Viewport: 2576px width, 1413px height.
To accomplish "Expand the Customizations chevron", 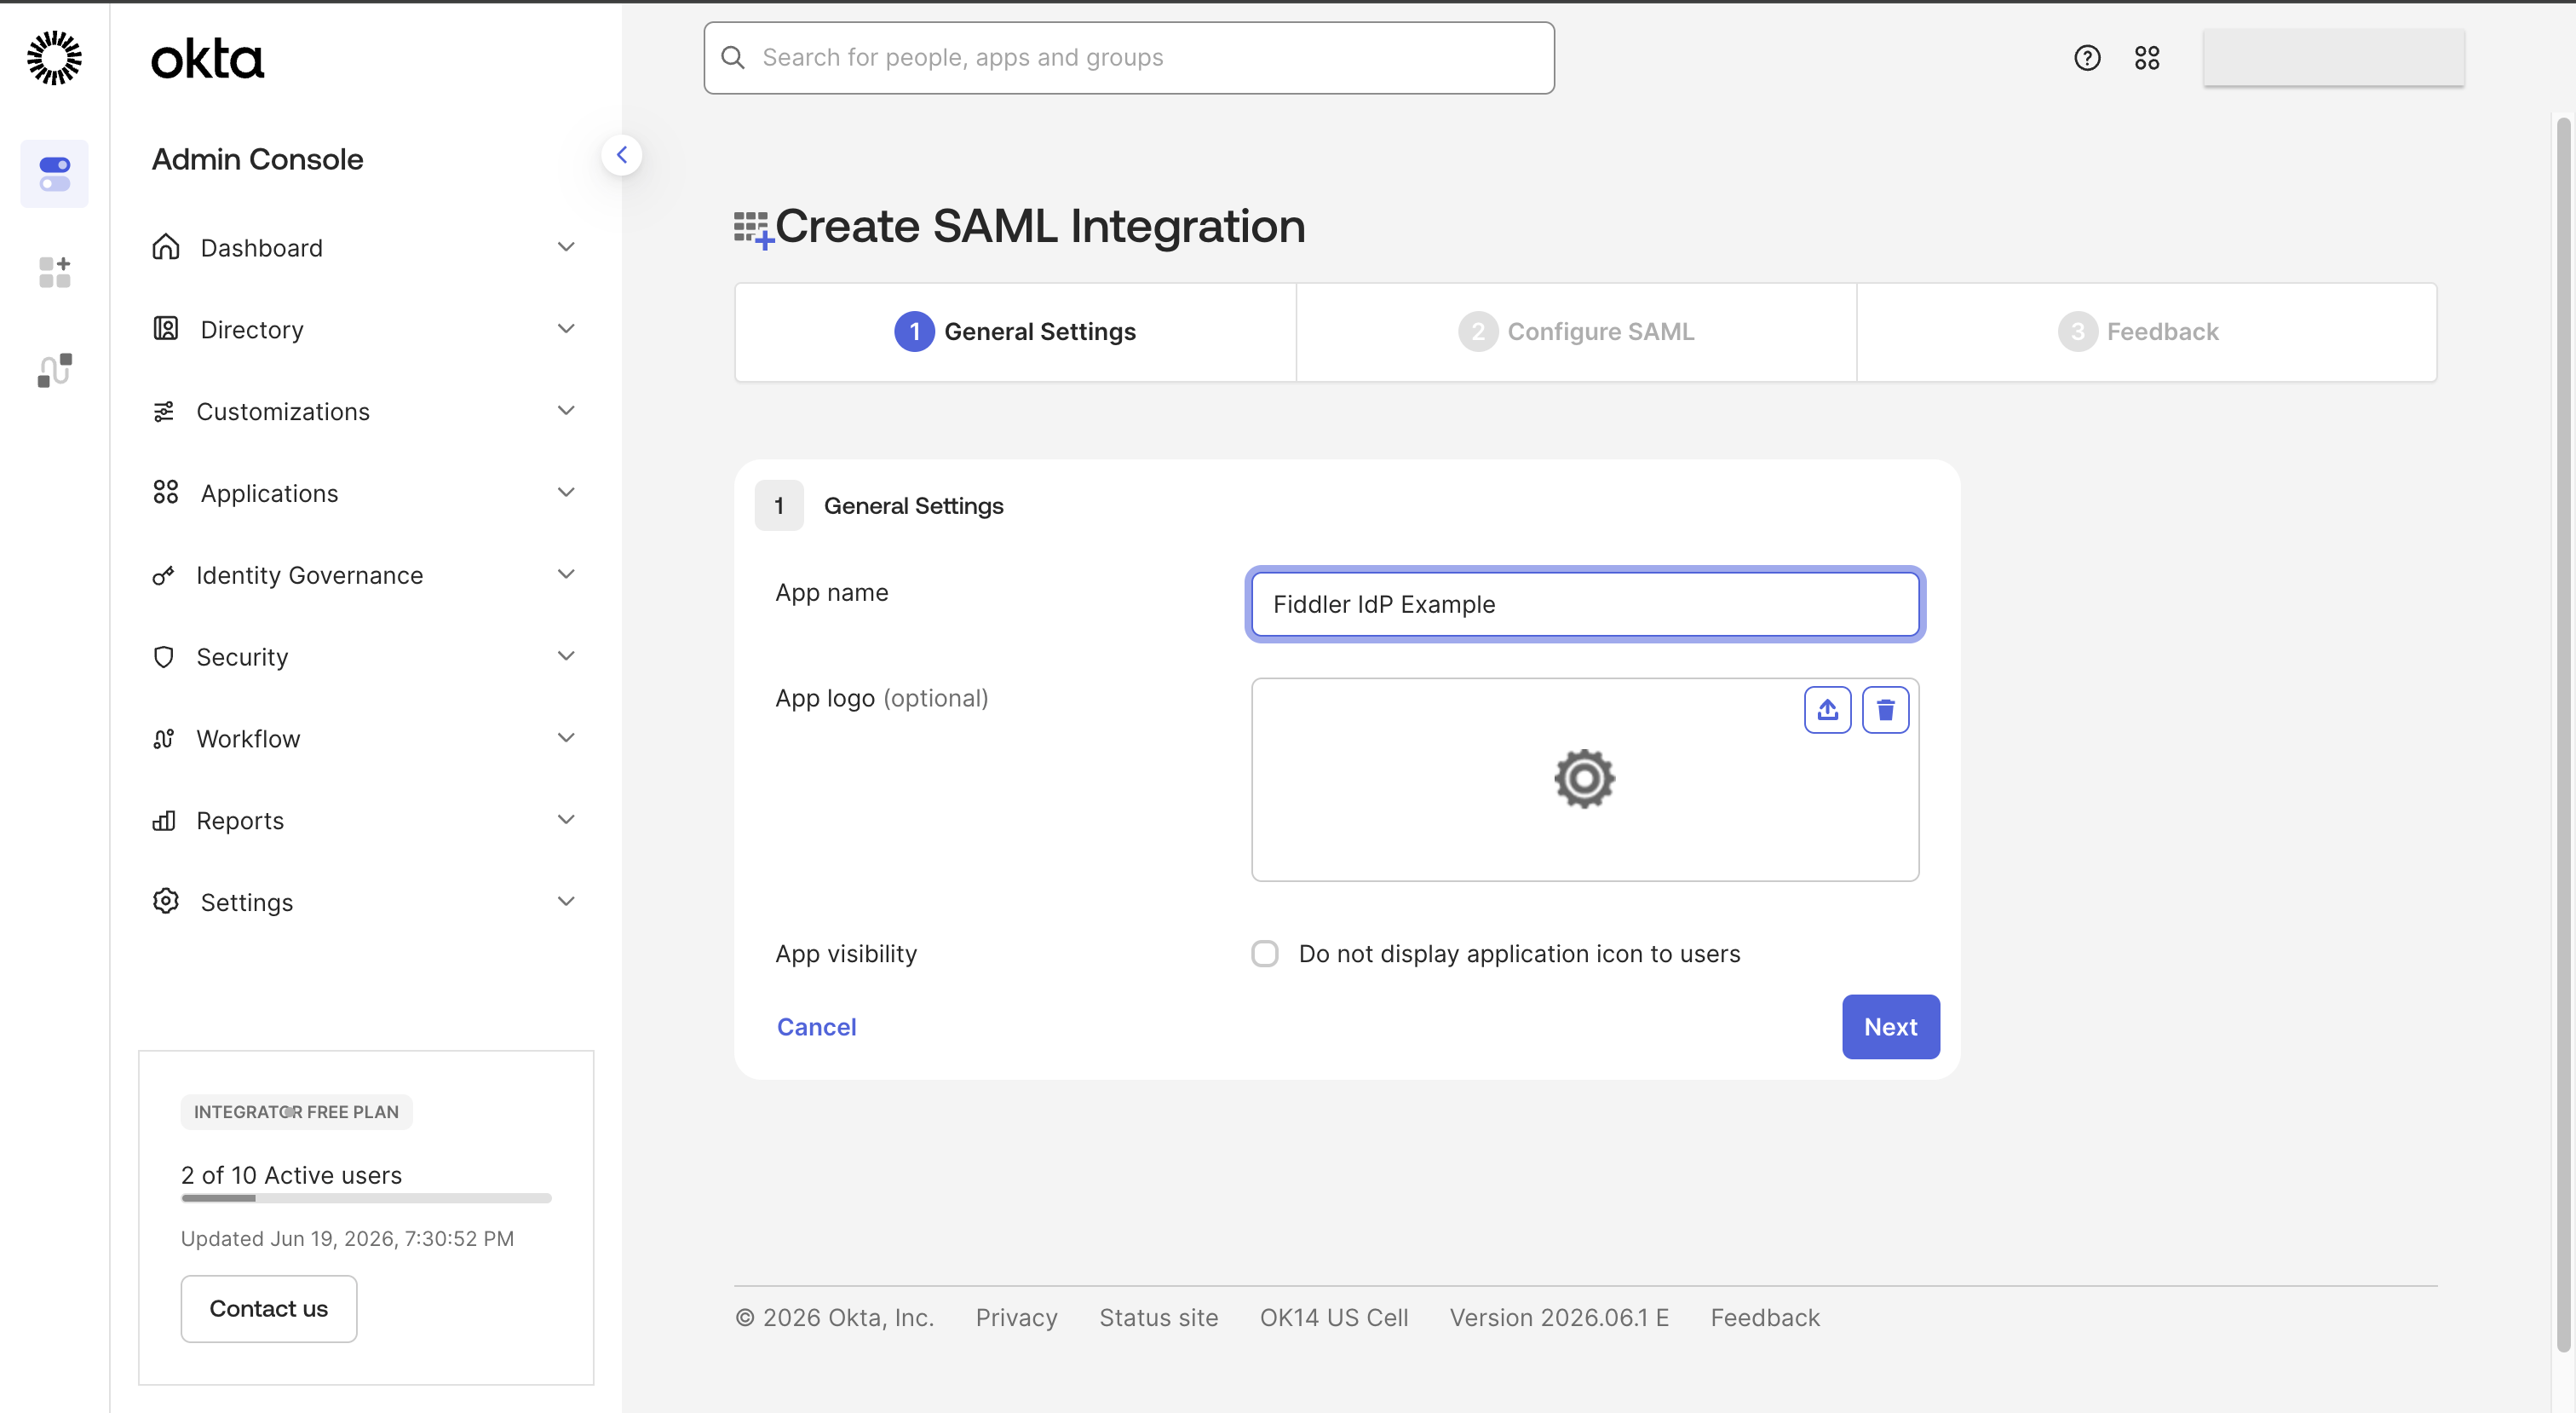I will (x=566, y=410).
